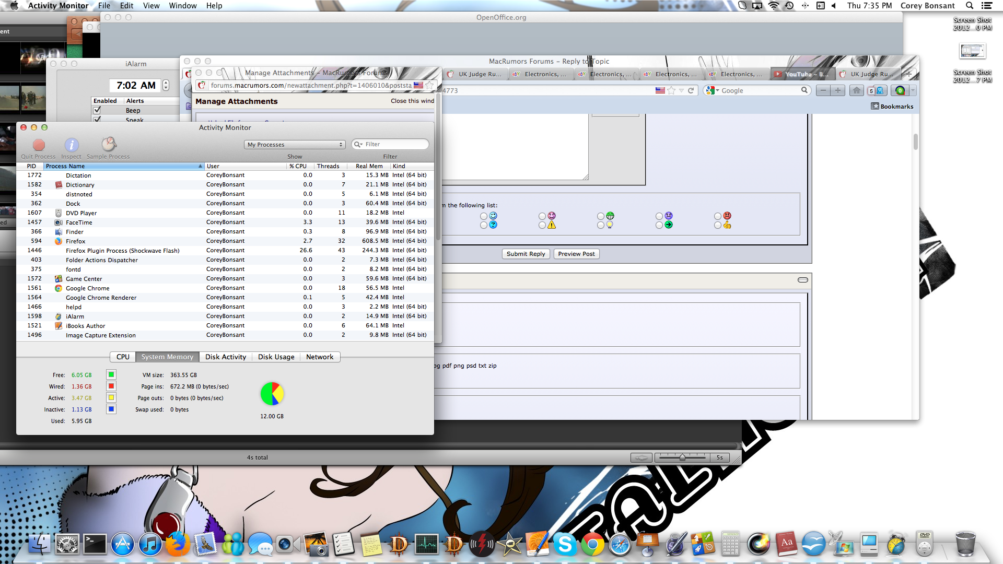Open the App Store Dock icon

123,544
